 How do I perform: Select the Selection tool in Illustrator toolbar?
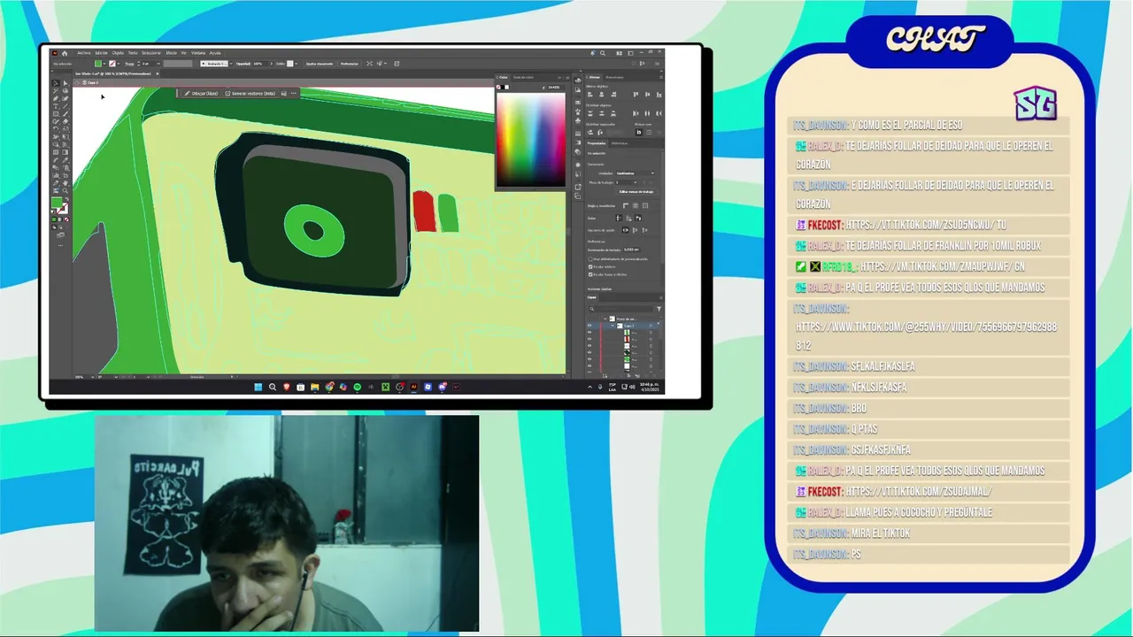(56, 83)
